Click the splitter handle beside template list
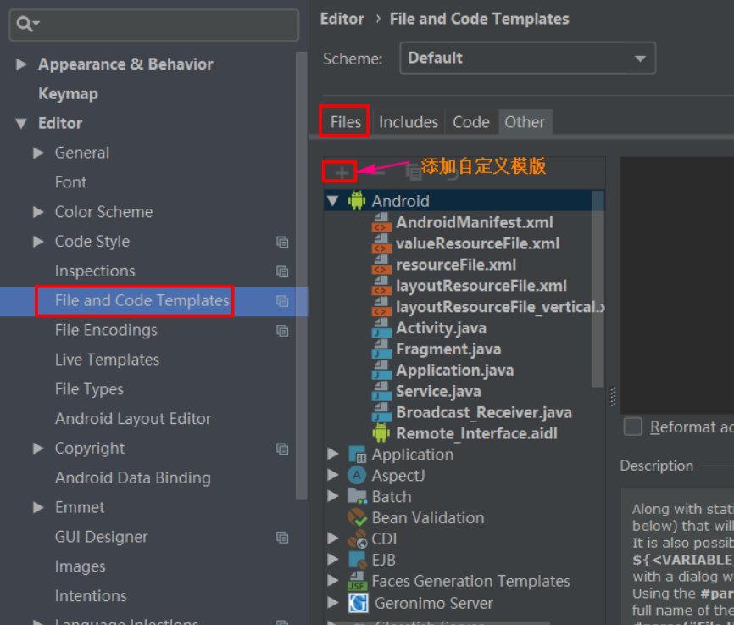Viewport: 734px width, 625px height. coord(613,396)
